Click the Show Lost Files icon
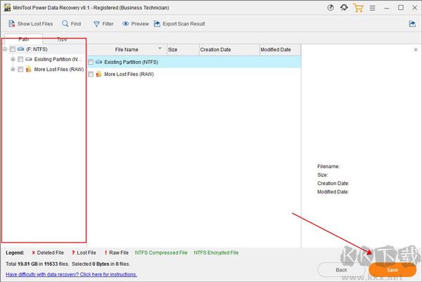Screen dimensions: 422x282 (11, 24)
